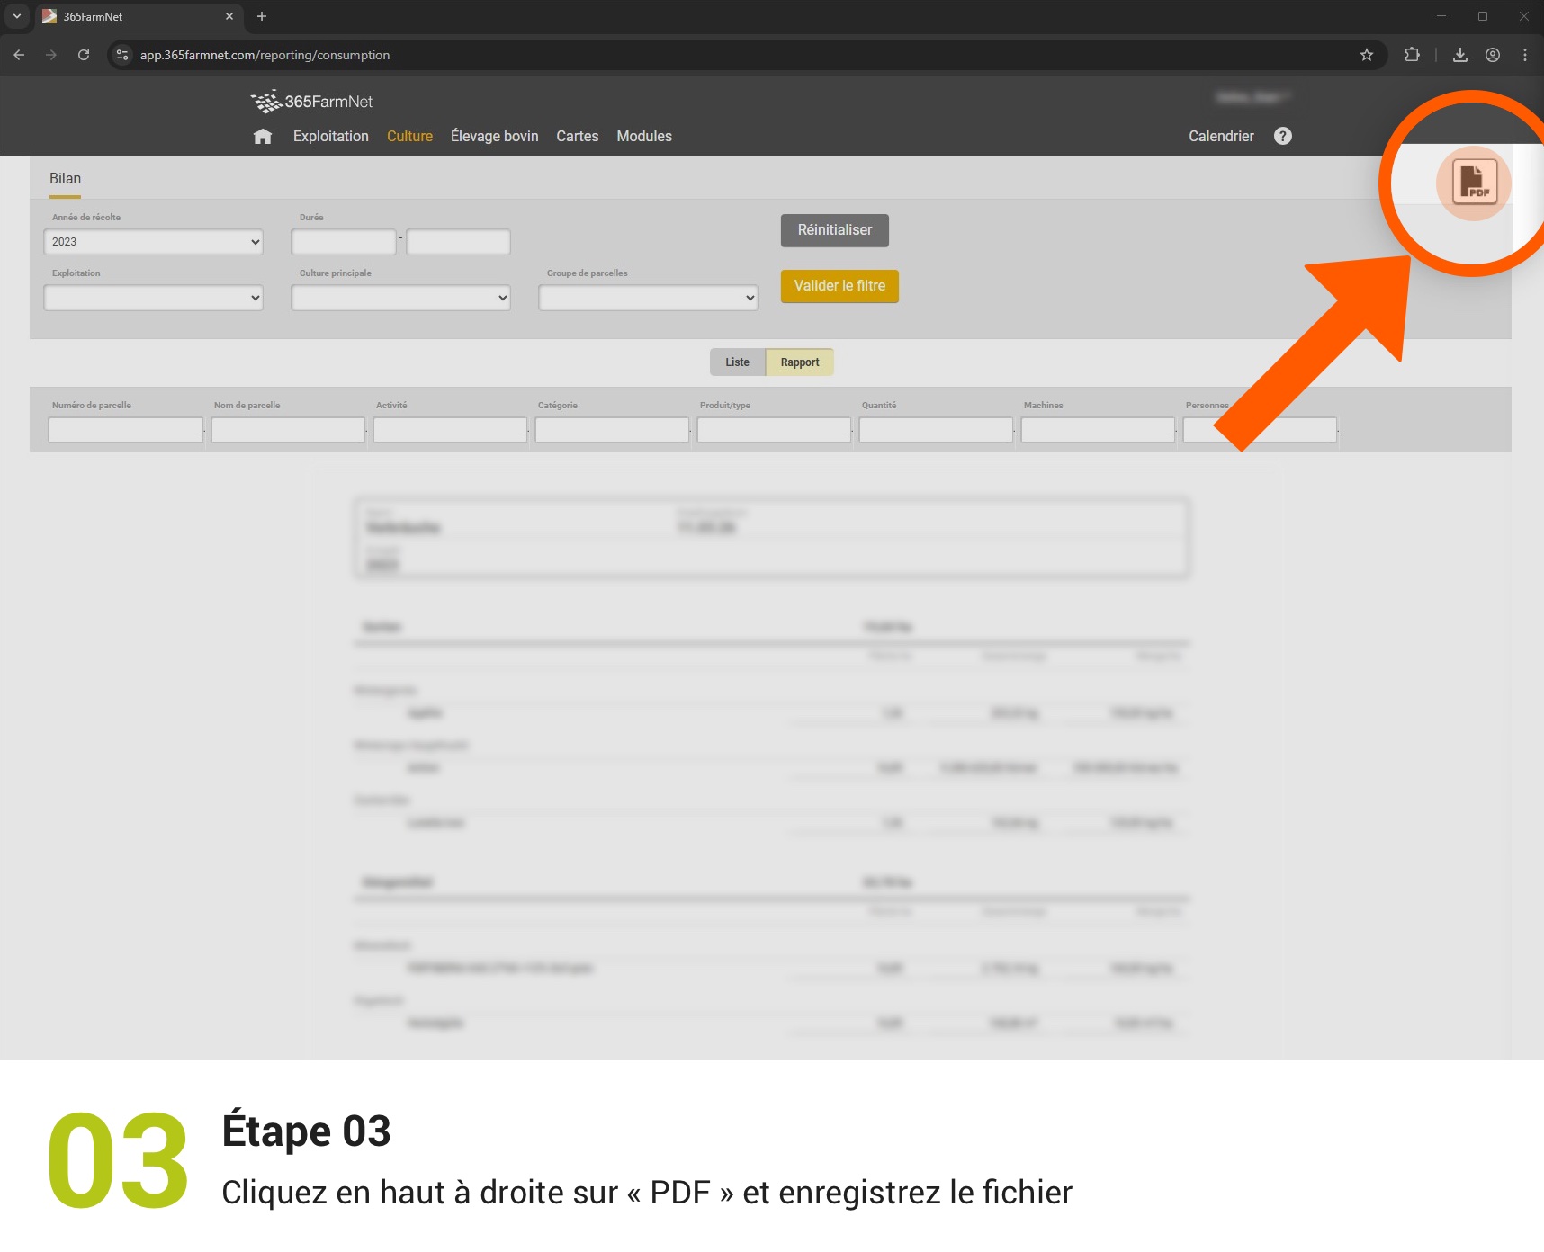Go to the home icon in navbar

263,137
